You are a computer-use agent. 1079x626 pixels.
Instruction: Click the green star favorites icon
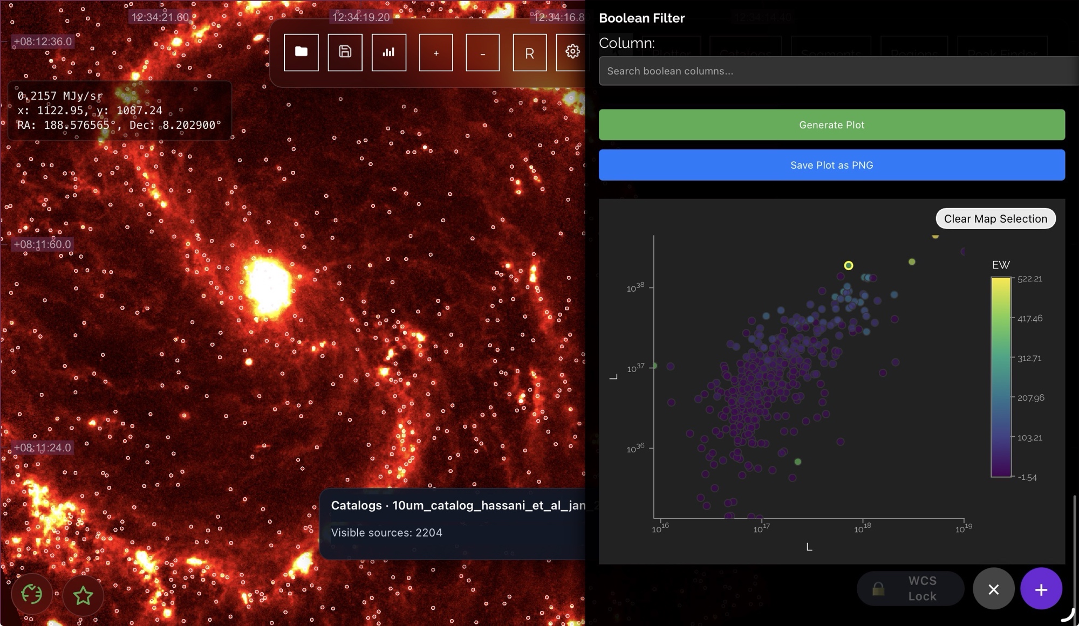(83, 595)
